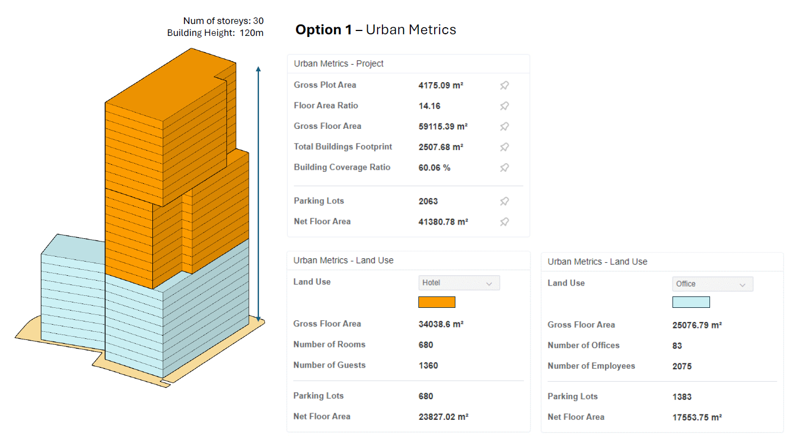
Task: Click the orange Hotel color swatch
Action: (436, 302)
